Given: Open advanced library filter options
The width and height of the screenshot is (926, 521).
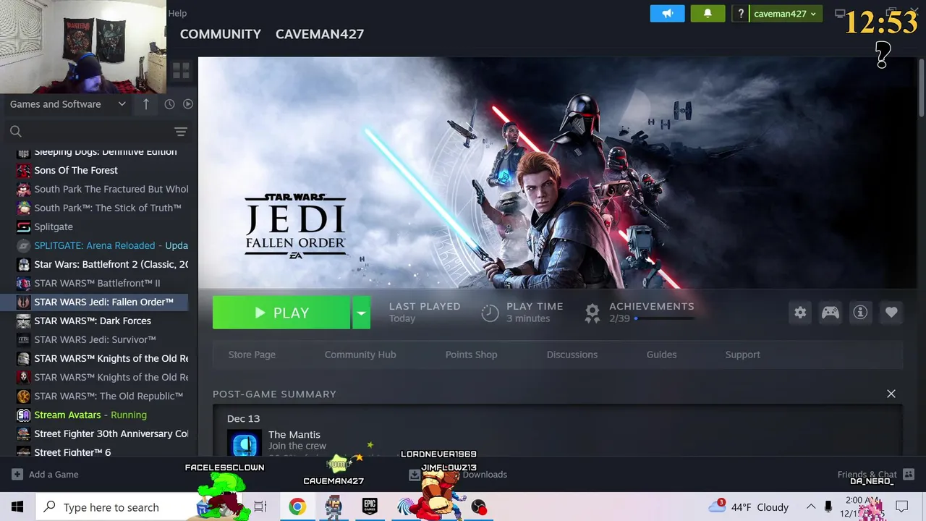Looking at the screenshot, I should click(x=181, y=132).
